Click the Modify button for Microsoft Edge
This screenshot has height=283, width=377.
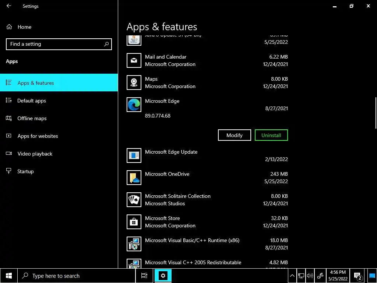tap(235, 135)
